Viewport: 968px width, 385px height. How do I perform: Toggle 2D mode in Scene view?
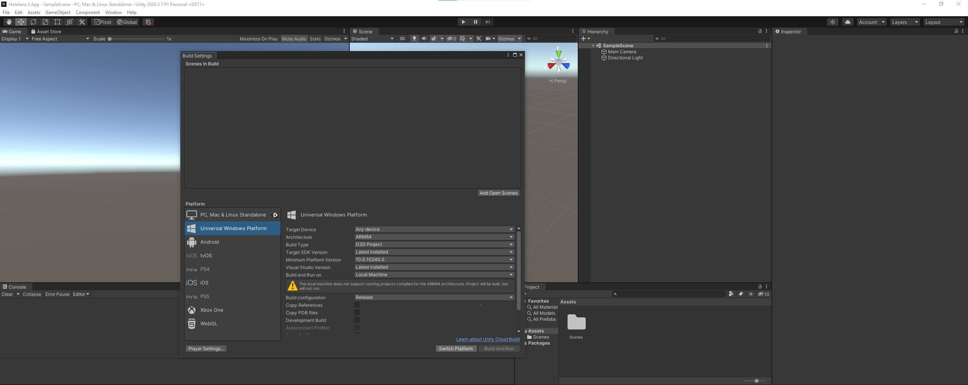402,39
